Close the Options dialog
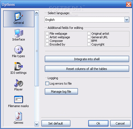133x129 pixels. coord(129,4)
